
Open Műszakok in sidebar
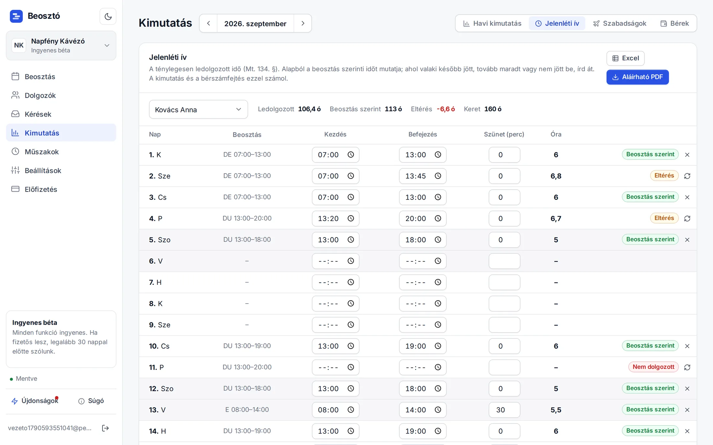61,152
